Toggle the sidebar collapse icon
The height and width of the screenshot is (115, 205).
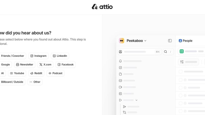[x=170, y=41]
